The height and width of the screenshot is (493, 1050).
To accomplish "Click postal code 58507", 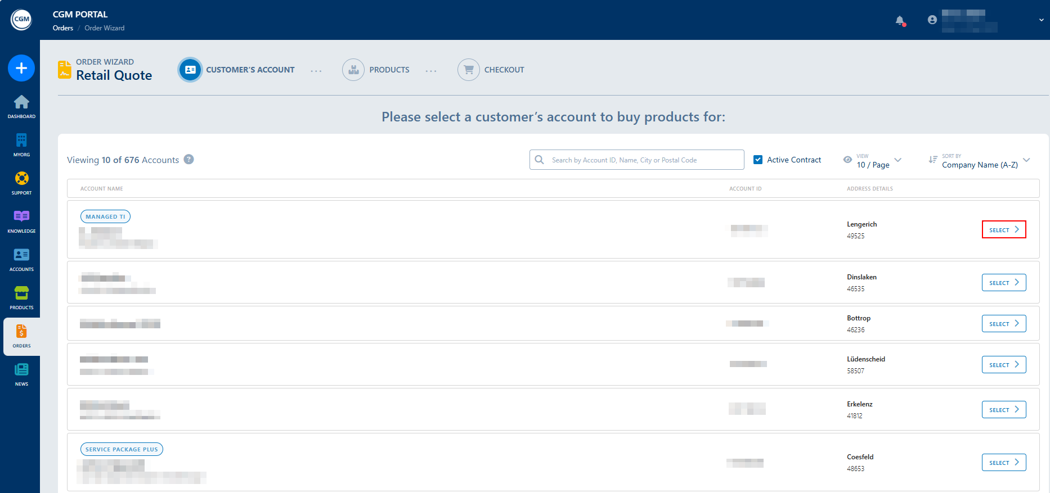I will 856,371.
